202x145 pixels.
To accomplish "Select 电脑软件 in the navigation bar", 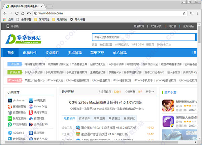I will [x=30, y=53].
